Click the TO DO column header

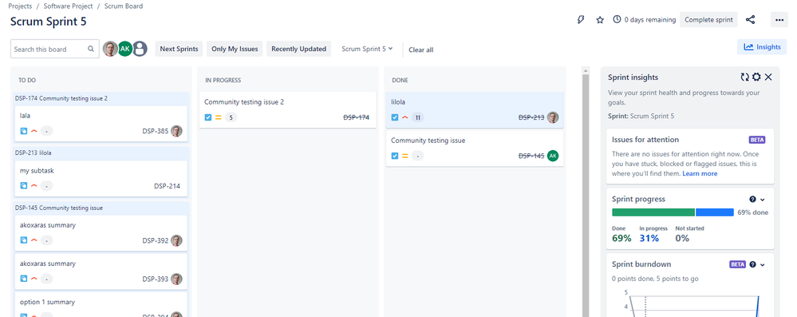click(x=27, y=81)
